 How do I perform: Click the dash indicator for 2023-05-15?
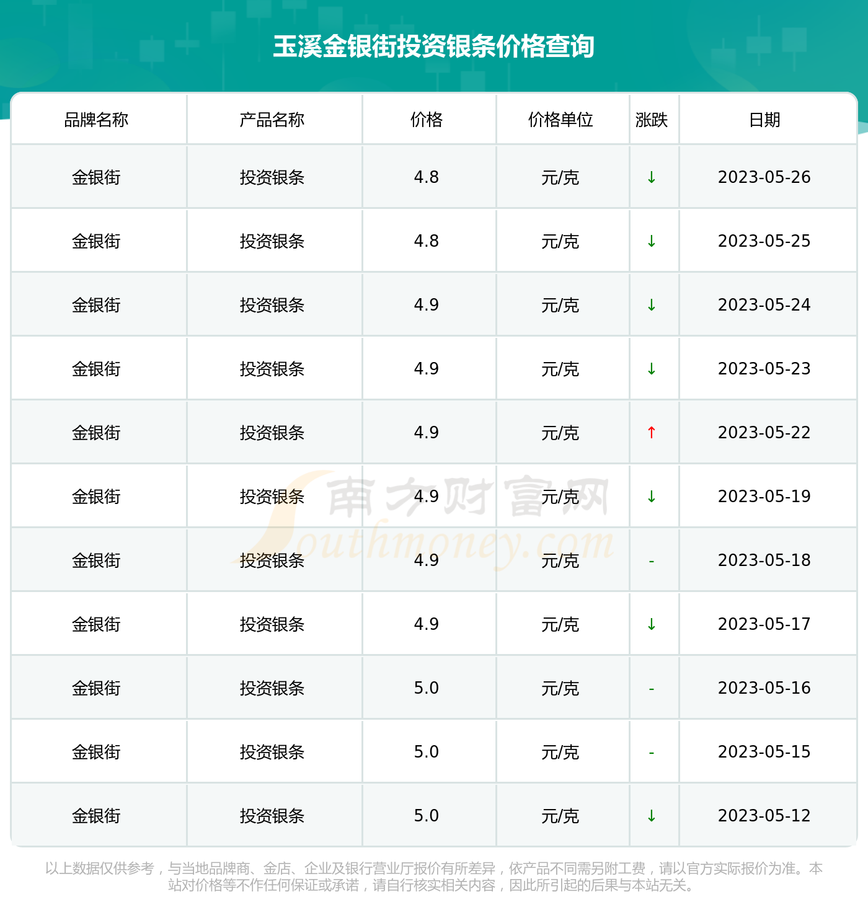click(x=651, y=753)
